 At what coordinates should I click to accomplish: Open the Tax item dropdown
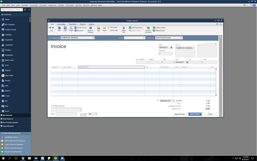pos(173,101)
